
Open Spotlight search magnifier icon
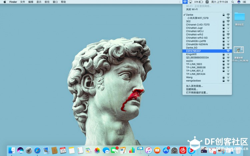(x=233, y=2)
